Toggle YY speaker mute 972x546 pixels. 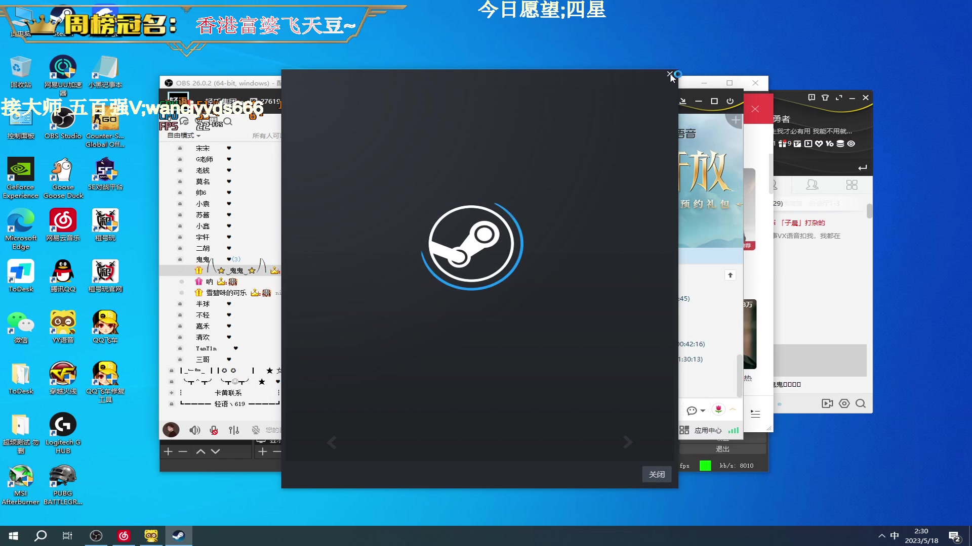click(x=194, y=430)
